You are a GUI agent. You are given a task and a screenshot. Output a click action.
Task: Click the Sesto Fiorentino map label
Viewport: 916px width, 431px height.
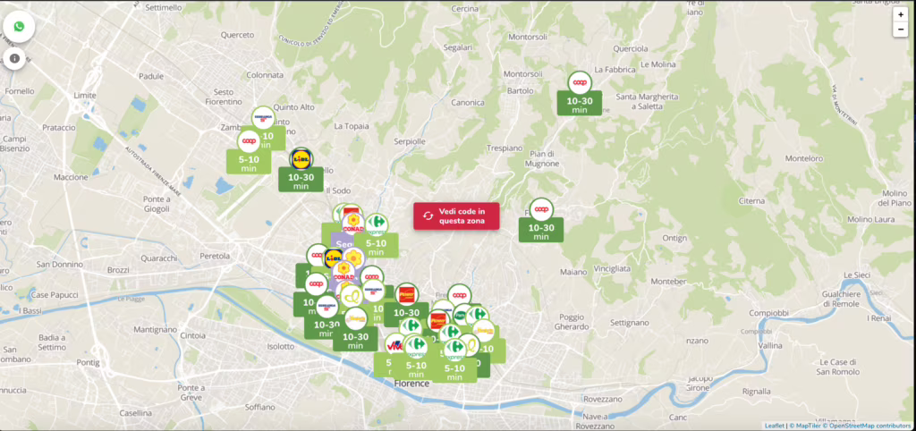(223, 97)
